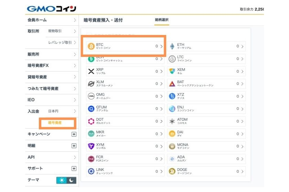Click the chevron on the XTZ row
This screenshot has width=289, height=192.
[242, 96]
